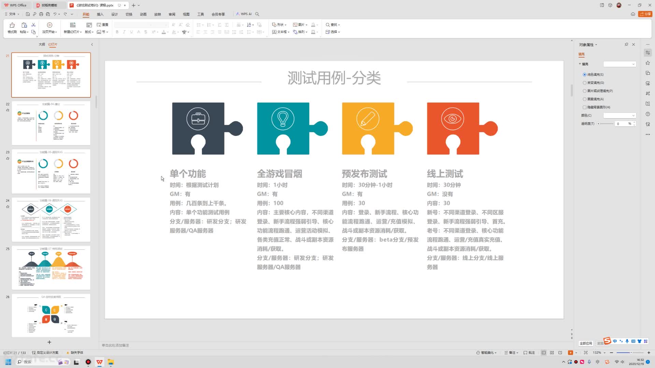Click the notes field 单击此处添加备注
This screenshot has height=368, width=655.
115,346
